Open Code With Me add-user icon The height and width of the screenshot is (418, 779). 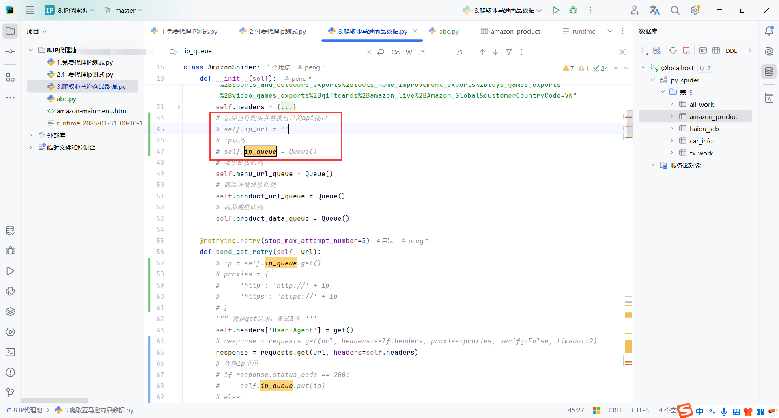pyautogui.click(x=635, y=10)
